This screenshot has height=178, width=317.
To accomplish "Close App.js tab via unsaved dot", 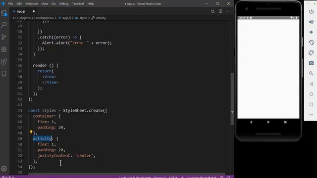I will pyautogui.click(x=34, y=11).
